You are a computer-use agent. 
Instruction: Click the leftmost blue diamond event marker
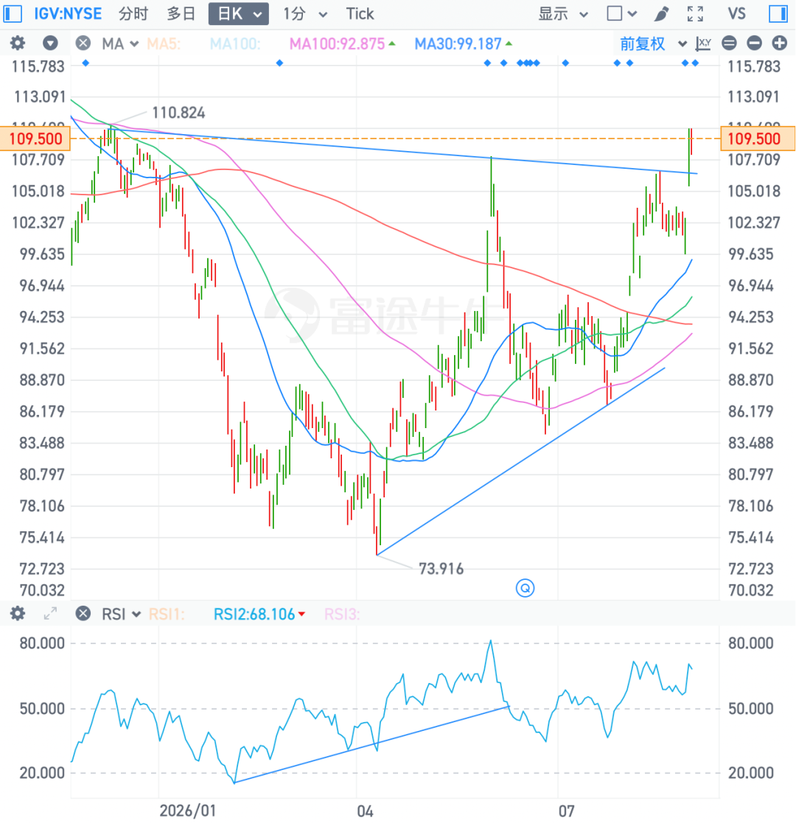click(x=86, y=63)
